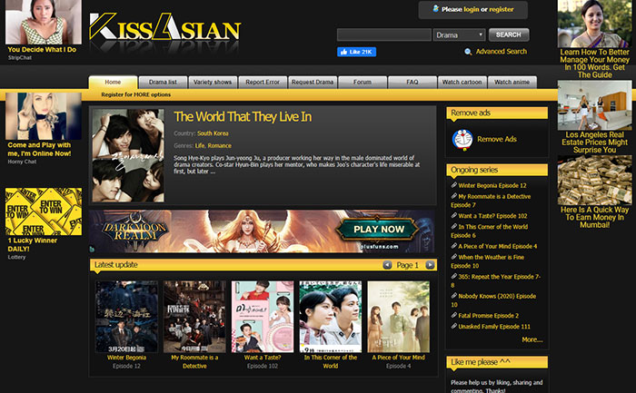Image resolution: width=636 pixels, height=393 pixels.
Task: Open the Drama list tab
Action: pyautogui.click(x=164, y=83)
